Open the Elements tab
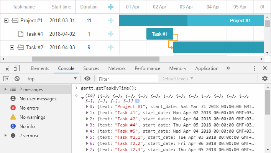Screen dimensions: 271x153 [40, 68]
